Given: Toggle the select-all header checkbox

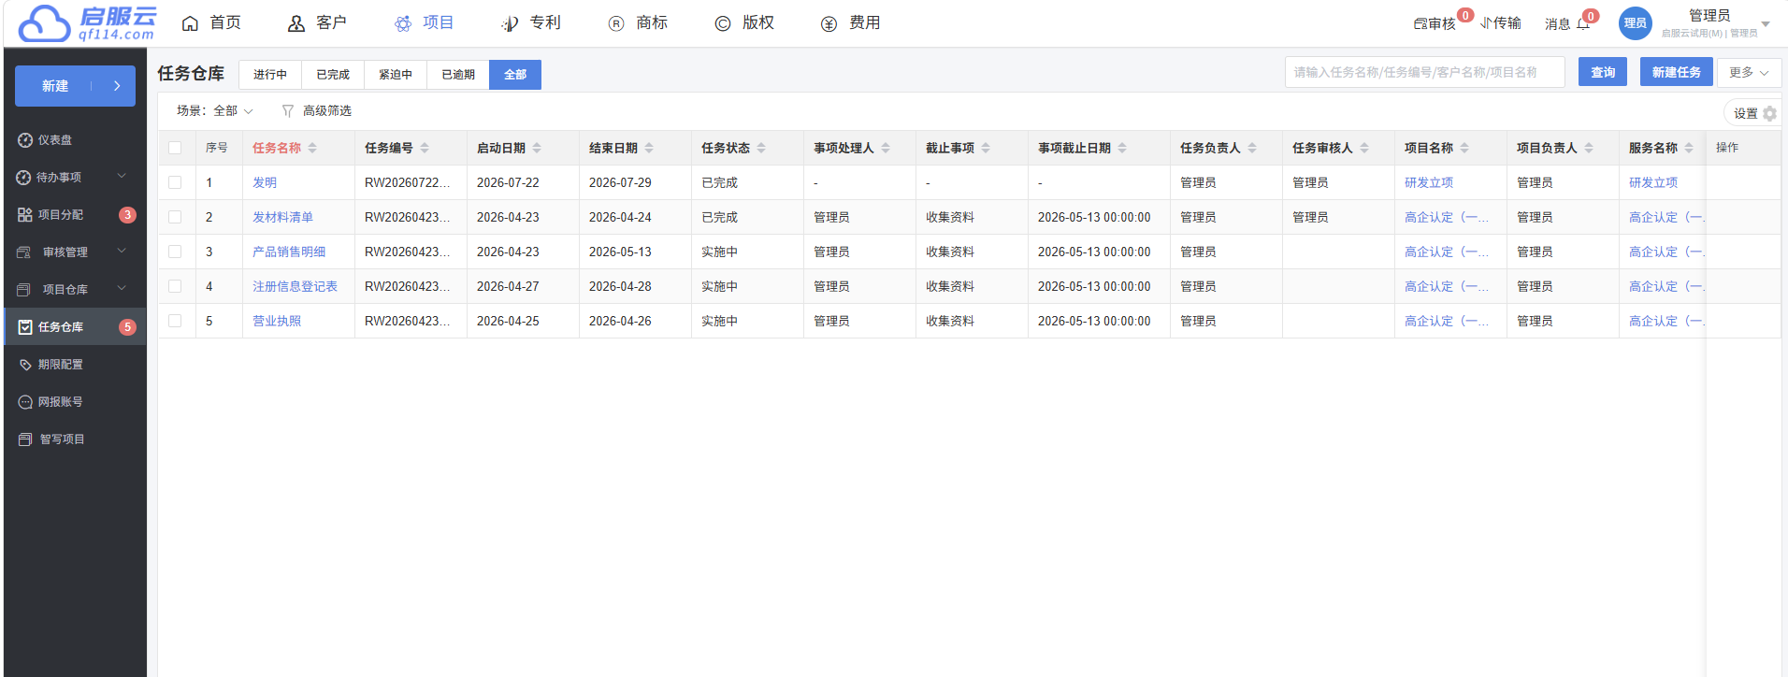Looking at the screenshot, I should click(x=175, y=148).
